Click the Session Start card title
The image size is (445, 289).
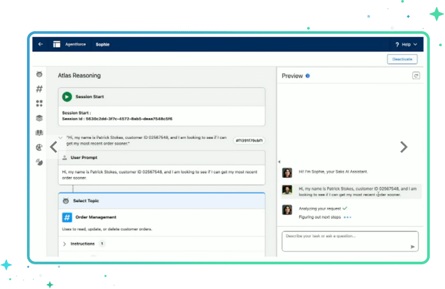pyautogui.click(x=90, y=97)
